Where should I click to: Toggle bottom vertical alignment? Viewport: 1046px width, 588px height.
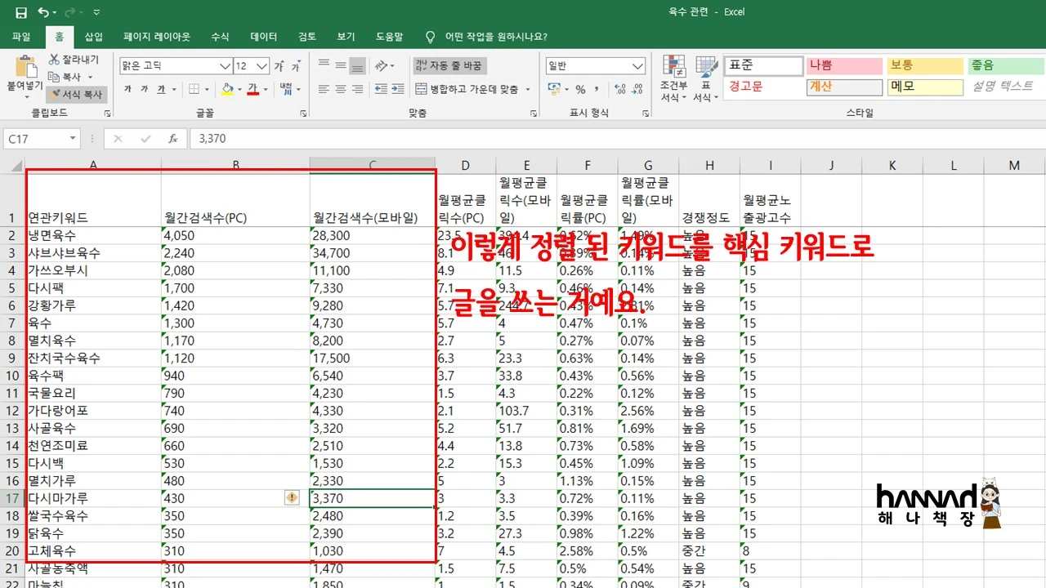[x=357, y=66]
